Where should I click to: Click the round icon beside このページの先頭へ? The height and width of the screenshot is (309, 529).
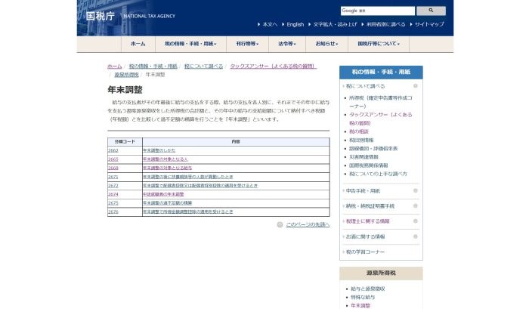280,224
